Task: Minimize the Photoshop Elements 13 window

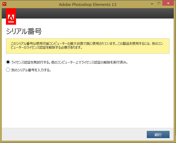Action: click(x=152, y=4)
